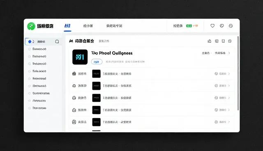Select the radio of the fifth sidebar item
Image resolution: width=263 pixels, height=151 pixels.
[30, 71]
